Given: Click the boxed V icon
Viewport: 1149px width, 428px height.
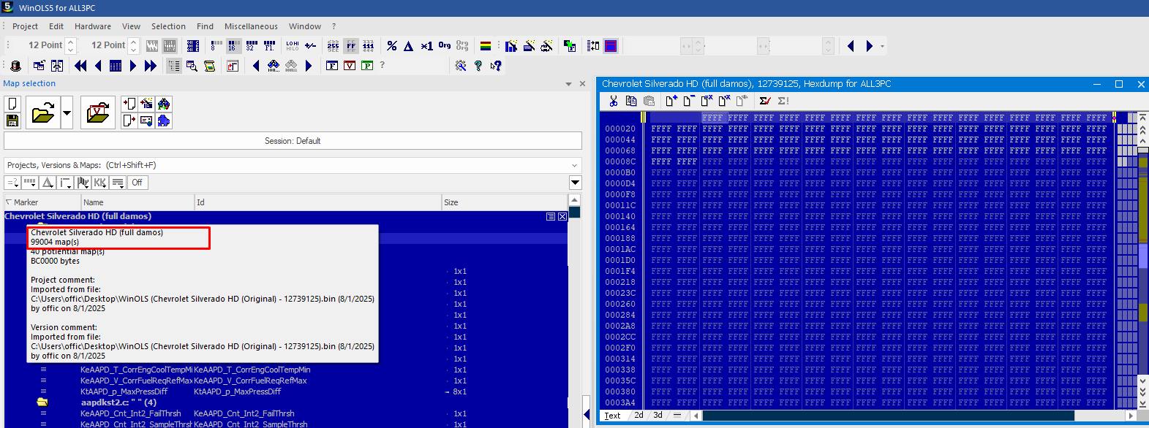Looking at the screenshot, I should [350, 66].
